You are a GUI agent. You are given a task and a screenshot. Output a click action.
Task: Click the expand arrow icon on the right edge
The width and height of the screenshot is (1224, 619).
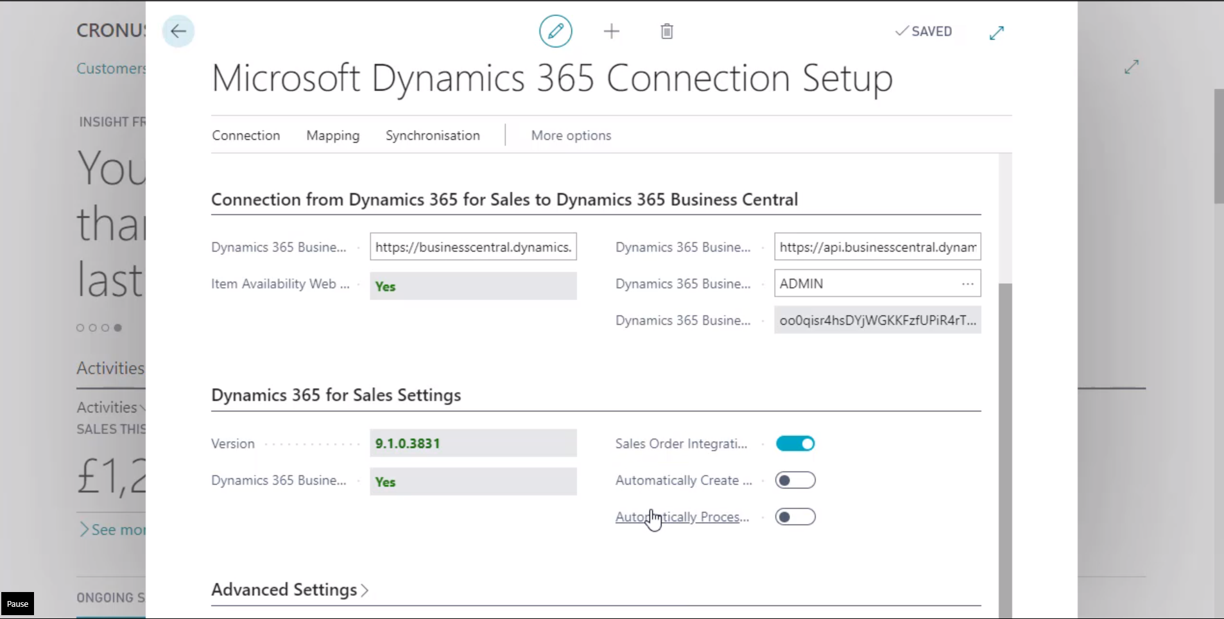[1131, 66]
